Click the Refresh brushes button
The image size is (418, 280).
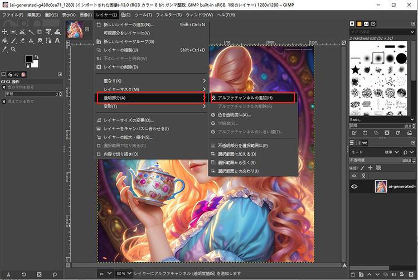coord(398,133)
